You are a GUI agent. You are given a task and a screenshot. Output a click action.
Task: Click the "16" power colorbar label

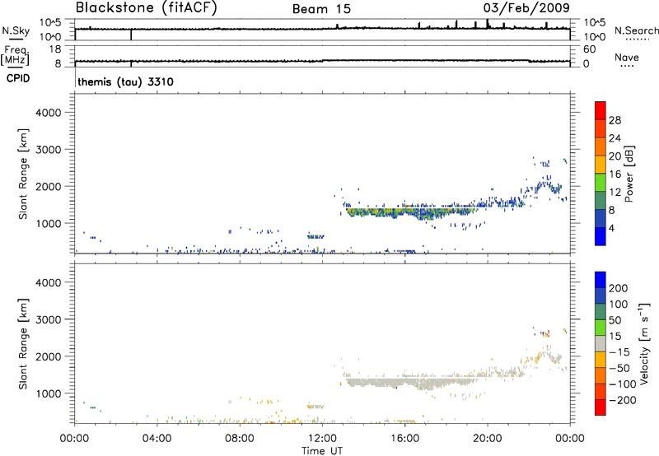pos(615,174)
